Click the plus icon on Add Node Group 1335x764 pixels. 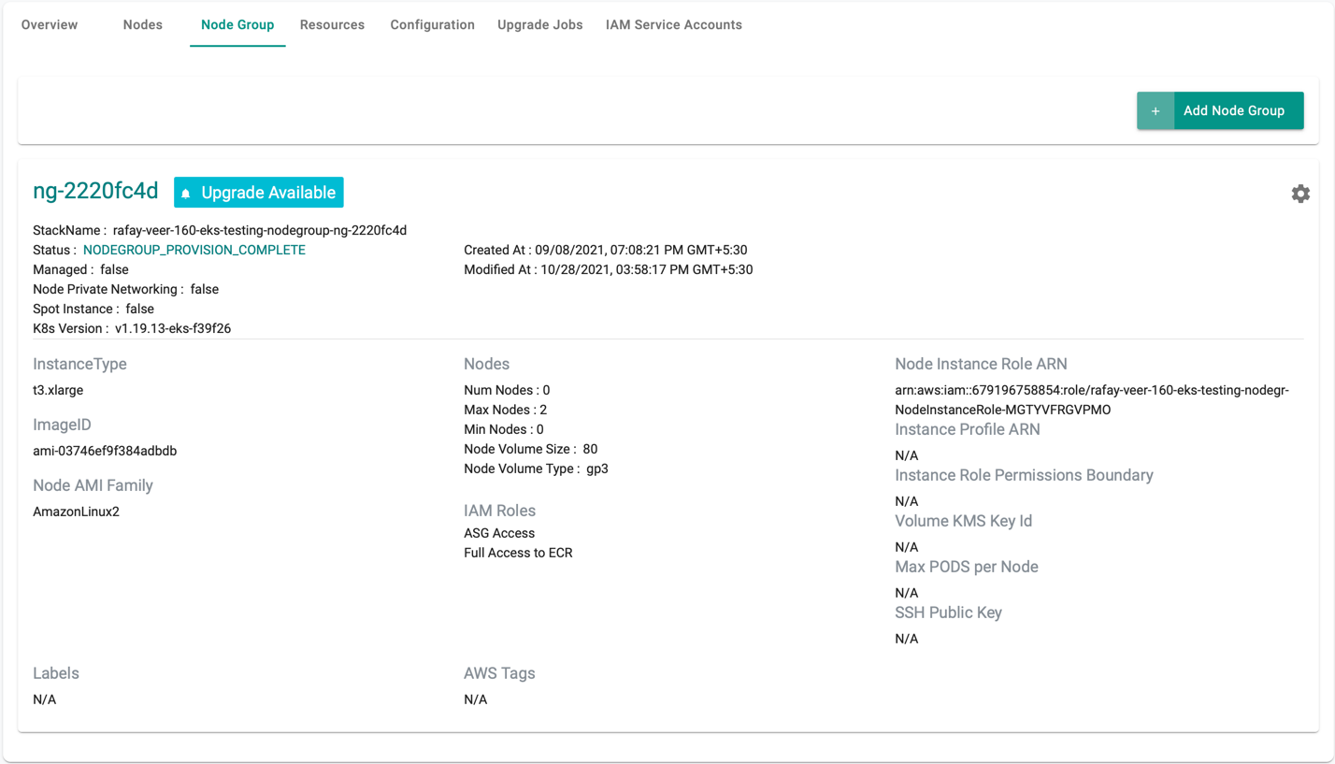[1156, 111]
